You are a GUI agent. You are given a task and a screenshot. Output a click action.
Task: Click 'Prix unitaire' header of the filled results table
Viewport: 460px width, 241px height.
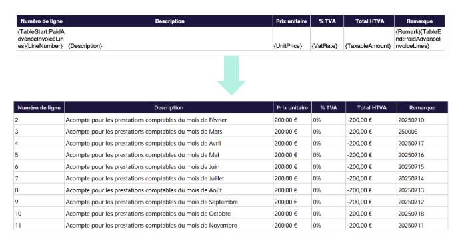pos(292,107)
